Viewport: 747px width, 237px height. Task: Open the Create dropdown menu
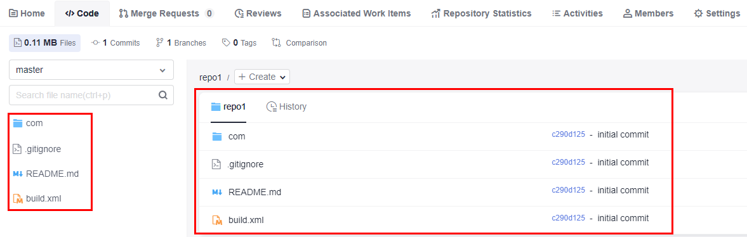tap(262, 77)
